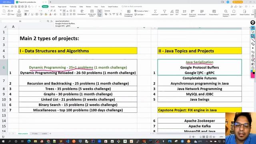Viewport: 256px width, 144px height.
Task: Click the Select All corner triangle
Action: click(5, 27)
